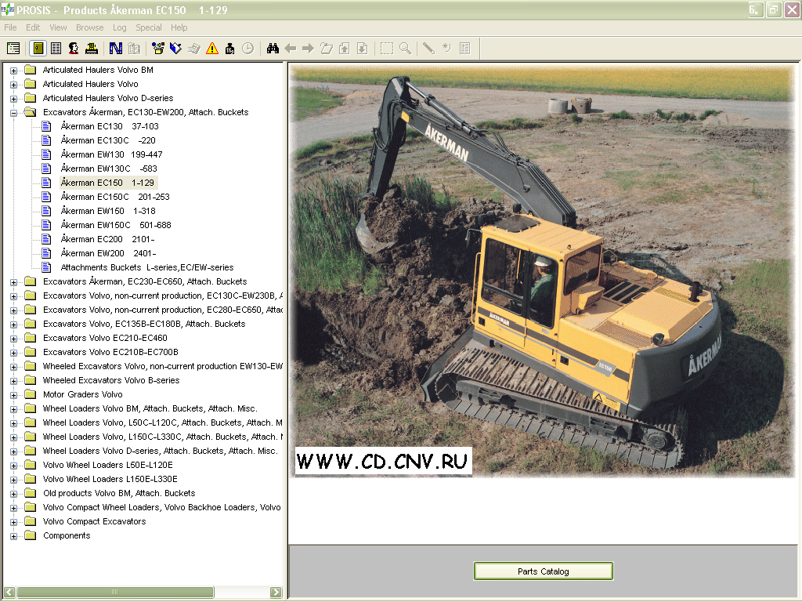Click the tree horizontal scrollbar thumb

pos(115,593)
